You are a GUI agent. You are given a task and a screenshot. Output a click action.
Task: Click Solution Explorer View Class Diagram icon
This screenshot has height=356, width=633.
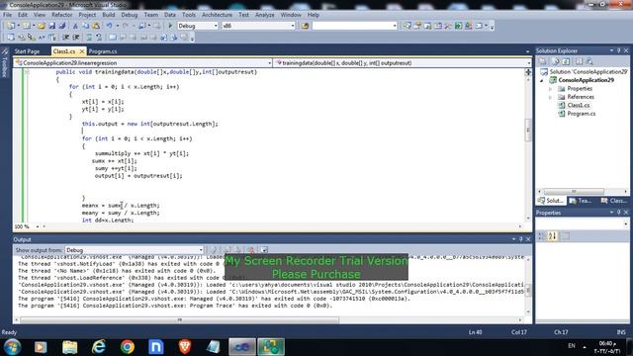click(589, 61)
